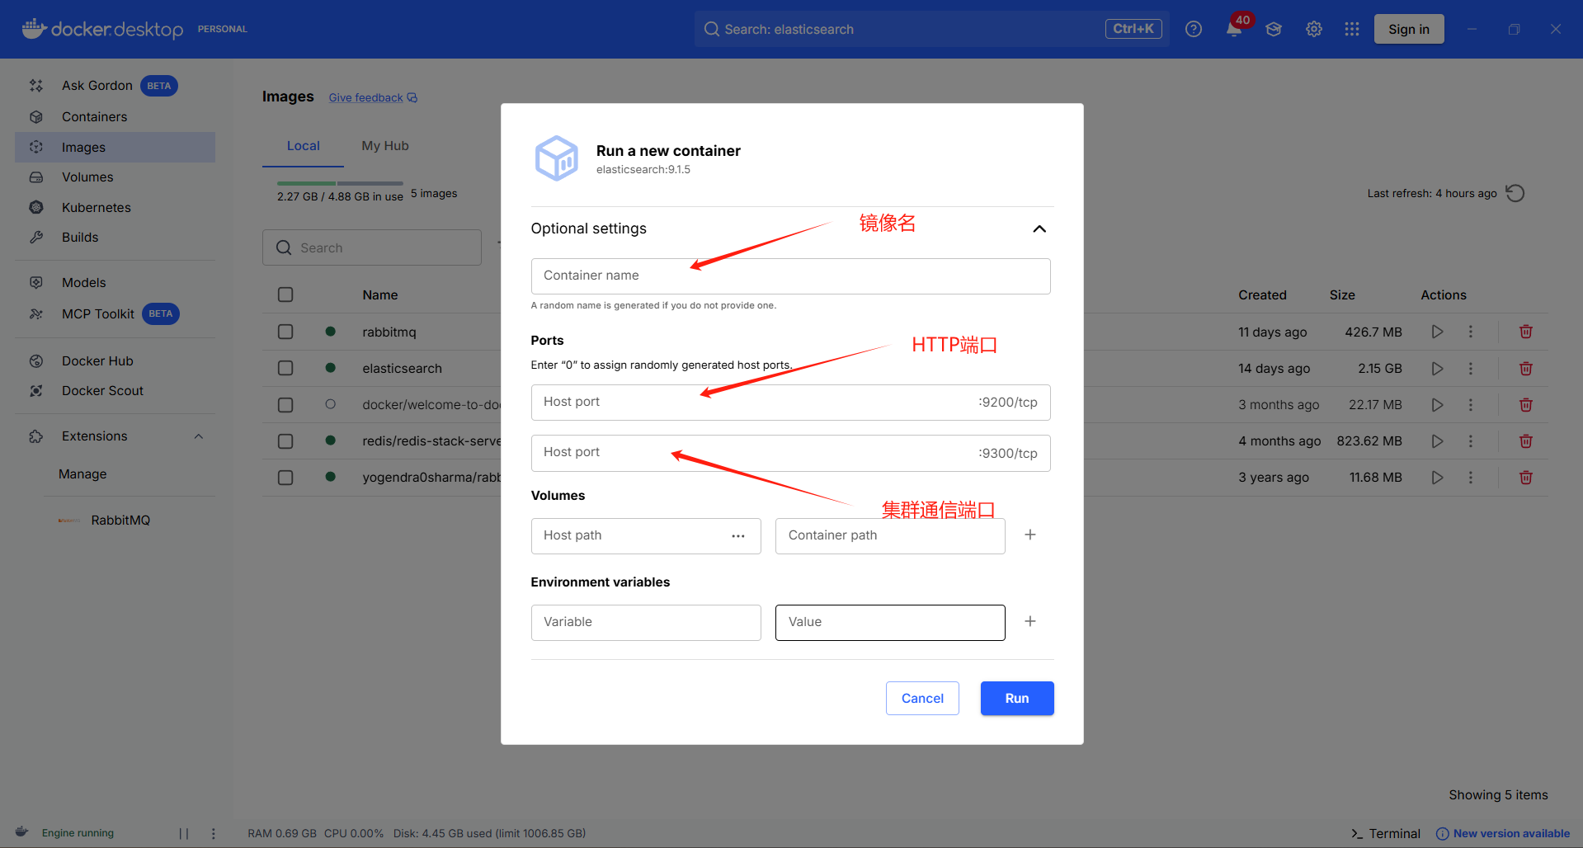This screenshot has width=1583, height=848.
Task: Run the elasticsearch container
Action: (1016, 698)
